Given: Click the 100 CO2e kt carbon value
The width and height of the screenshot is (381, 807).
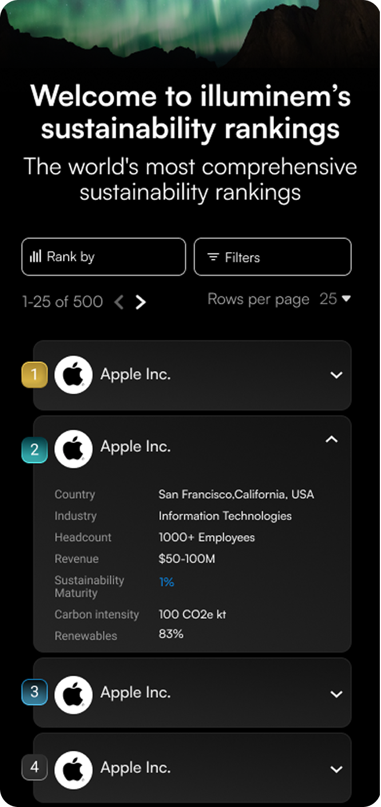Looking at the screenshot, I should click(x=192, y=614).
